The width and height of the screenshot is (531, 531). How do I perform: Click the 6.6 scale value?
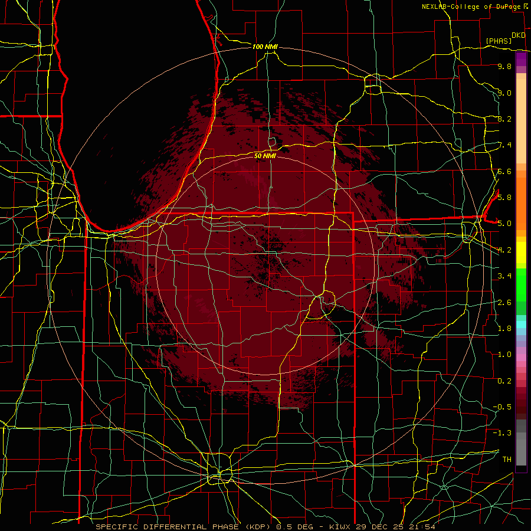(504, 172)
